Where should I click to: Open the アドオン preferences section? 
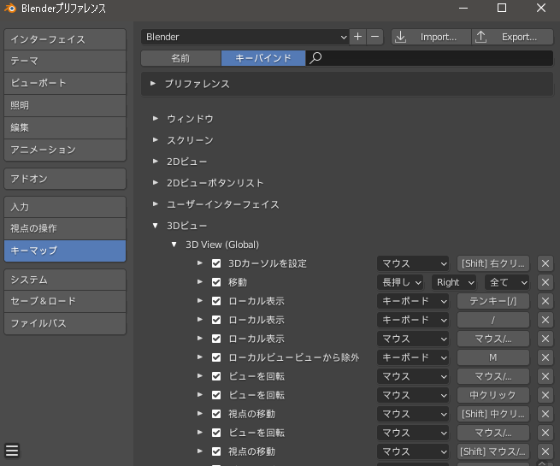(65, 179)
